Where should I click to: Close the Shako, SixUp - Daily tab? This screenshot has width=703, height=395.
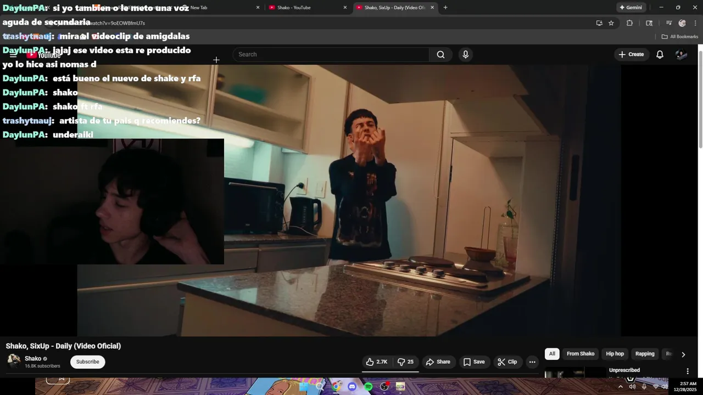point(432,8)
